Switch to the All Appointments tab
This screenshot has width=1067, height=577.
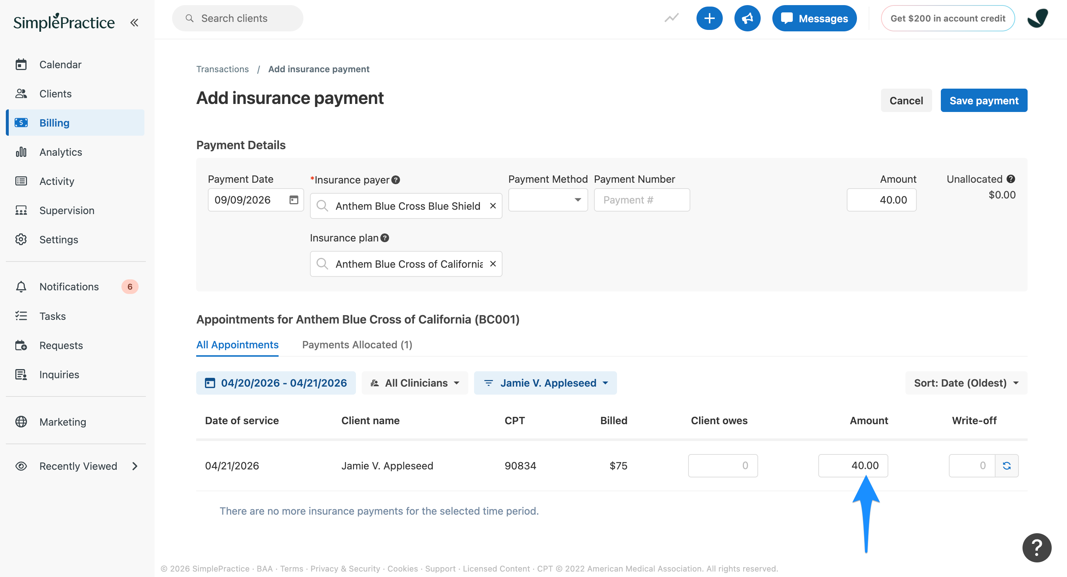coord(237,345)
